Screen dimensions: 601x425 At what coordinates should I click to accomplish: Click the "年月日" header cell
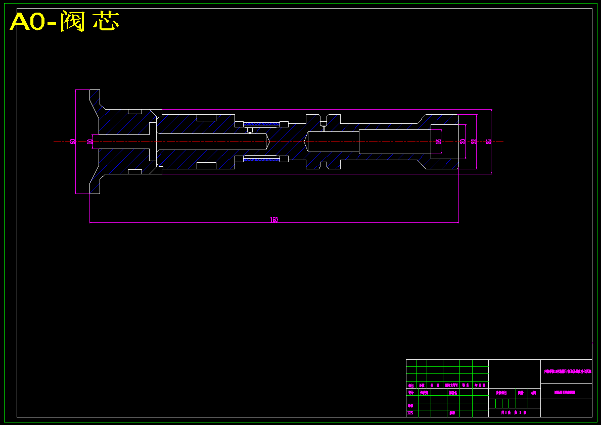(x=480, y=385)
